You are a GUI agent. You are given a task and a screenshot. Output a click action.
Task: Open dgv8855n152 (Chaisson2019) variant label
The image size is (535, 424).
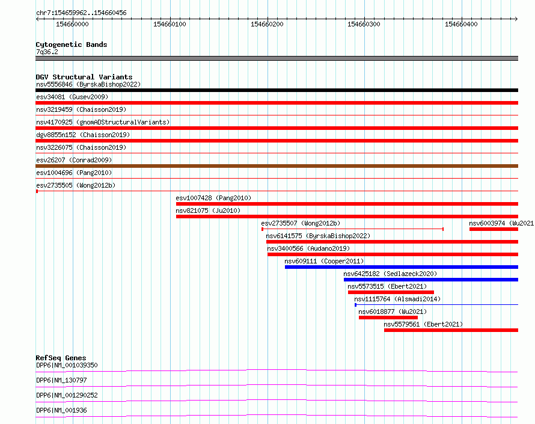point(83,135)
